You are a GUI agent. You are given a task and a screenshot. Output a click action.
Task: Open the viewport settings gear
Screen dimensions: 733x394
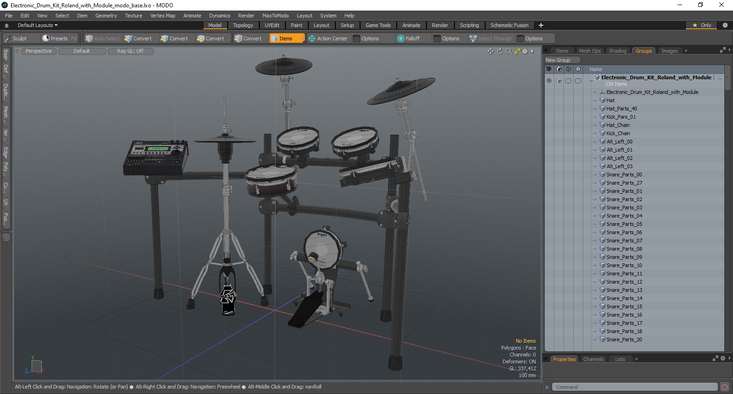525,51
